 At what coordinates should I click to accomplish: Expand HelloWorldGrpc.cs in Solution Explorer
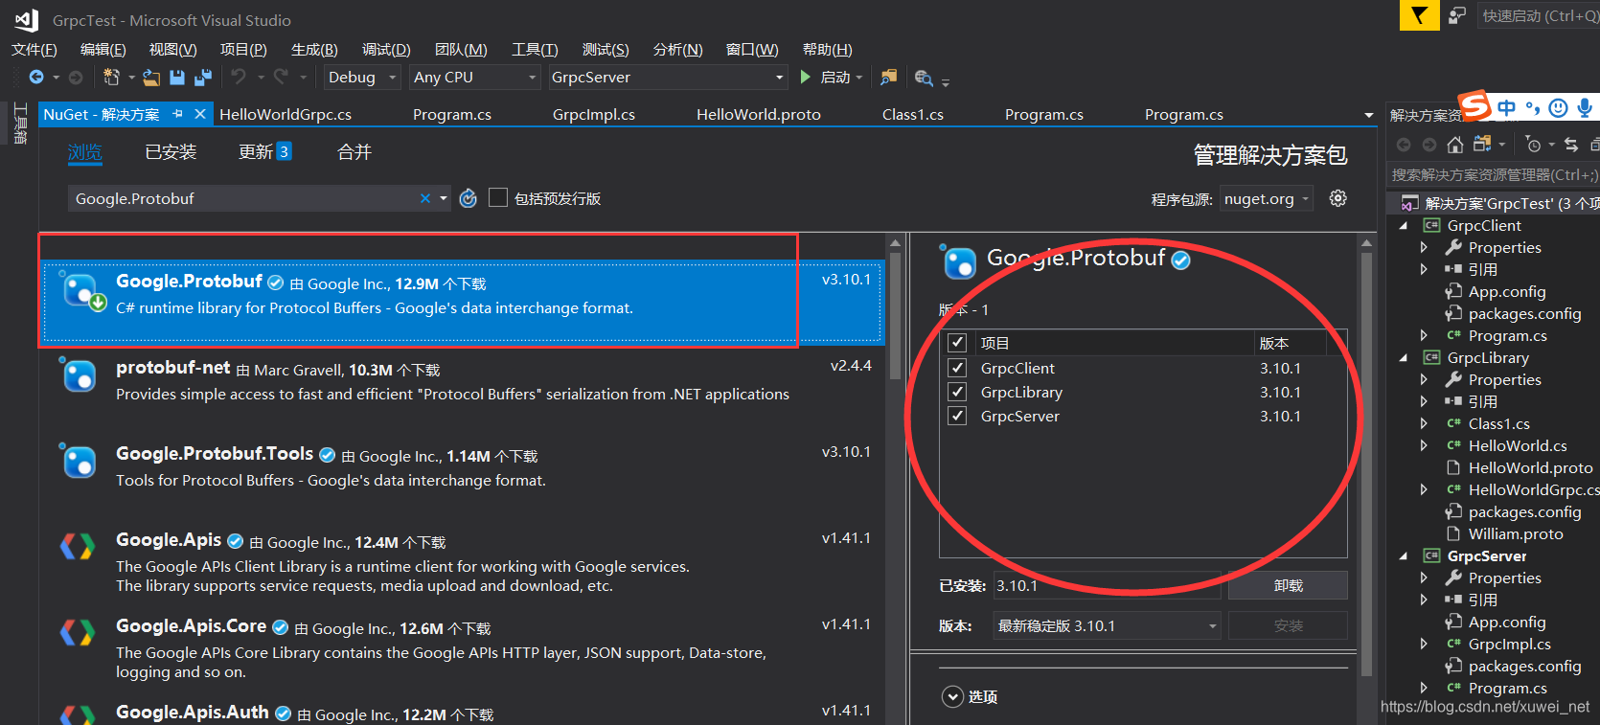tap(1425, 489)
